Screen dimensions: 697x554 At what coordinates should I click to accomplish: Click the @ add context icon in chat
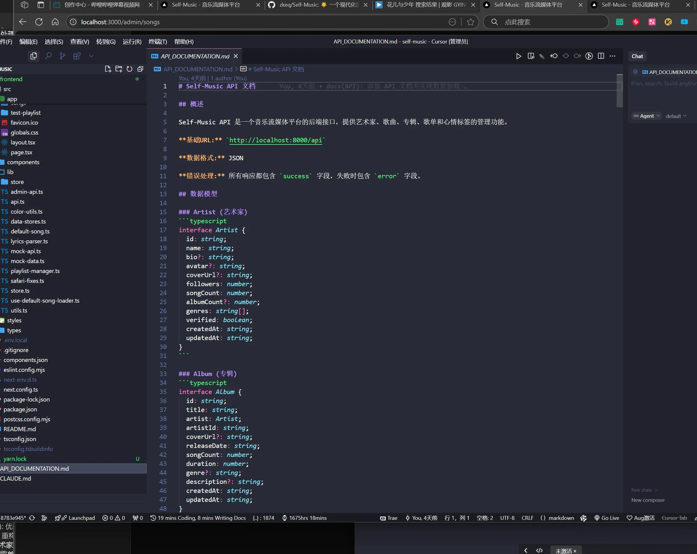coord(635,72)
